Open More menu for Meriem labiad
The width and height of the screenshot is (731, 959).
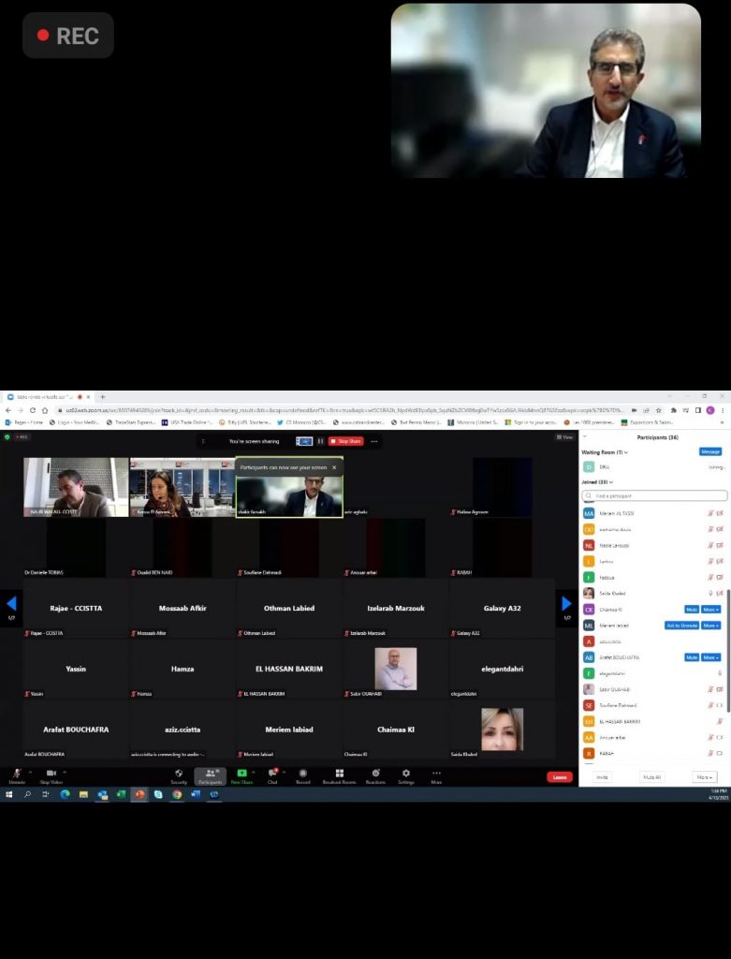(710, 625)
